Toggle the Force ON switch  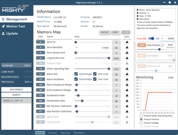151,38
